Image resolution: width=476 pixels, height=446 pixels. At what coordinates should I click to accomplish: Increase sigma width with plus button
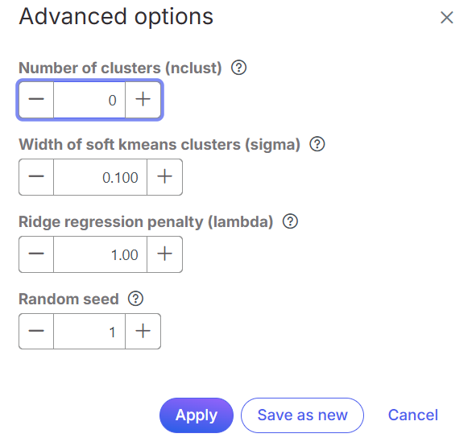click(x=165, y=177)
